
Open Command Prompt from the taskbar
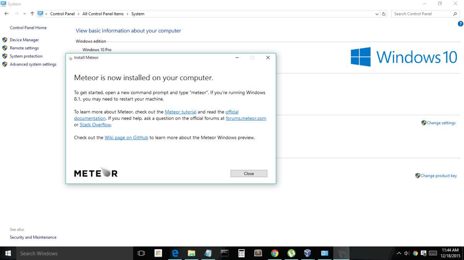coord(225,253)
